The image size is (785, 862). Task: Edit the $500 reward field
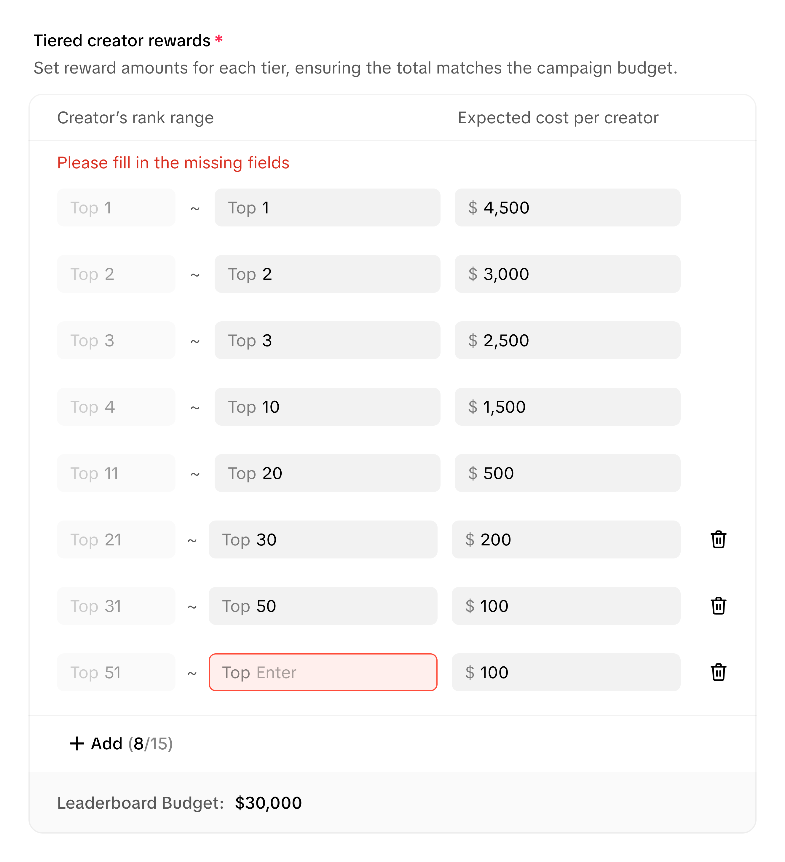[x=567, y=473]
